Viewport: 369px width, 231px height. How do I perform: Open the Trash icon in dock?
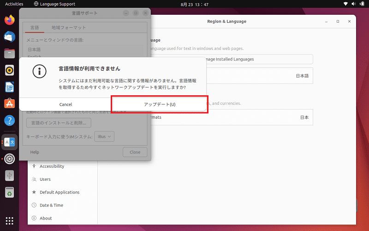(x=9, y=192)
